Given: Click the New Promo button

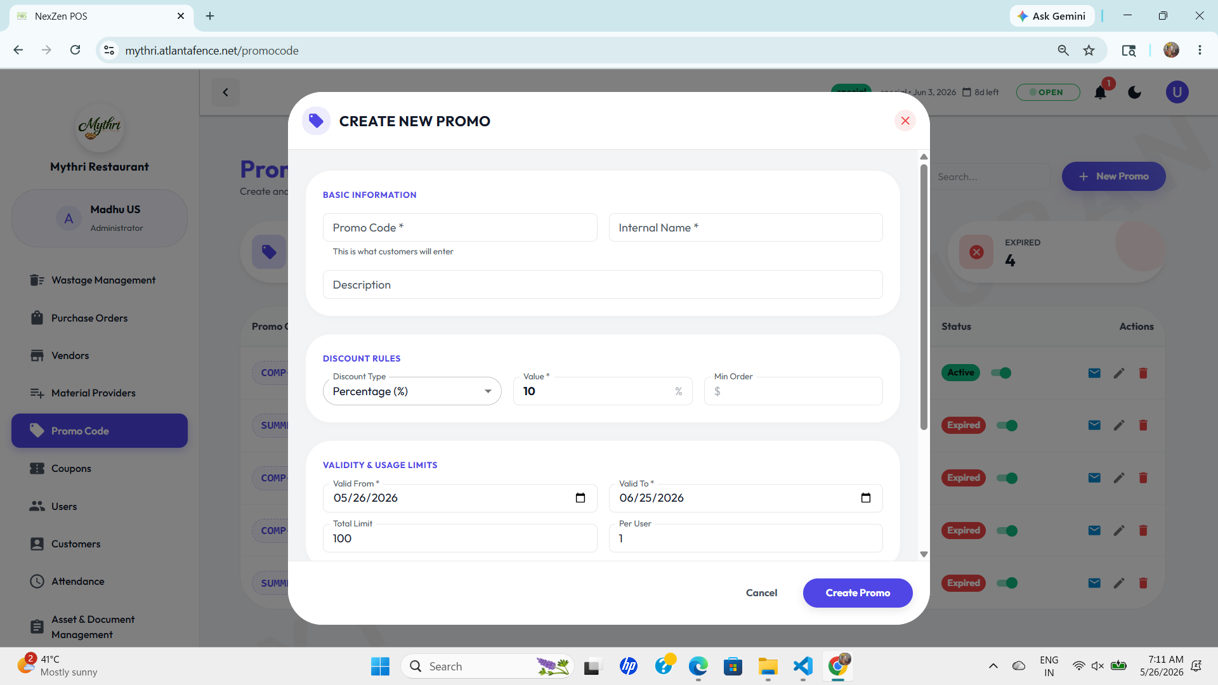Looking at the screenshot, I should (x=1113, y=176).
